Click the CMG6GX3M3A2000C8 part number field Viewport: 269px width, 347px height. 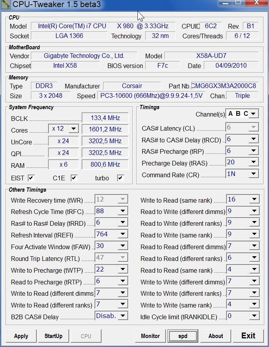click(x=224, y=86)
